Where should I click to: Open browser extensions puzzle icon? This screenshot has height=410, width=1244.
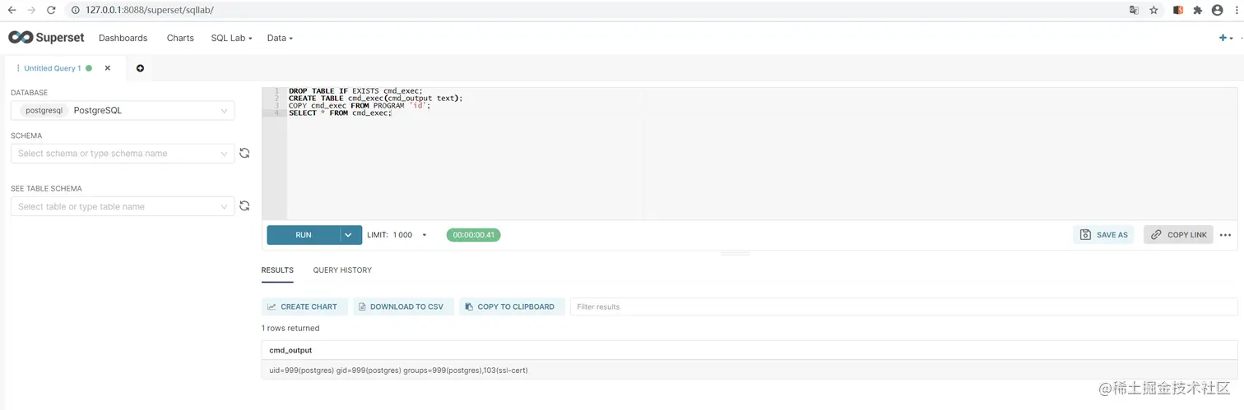(1198, 10)
